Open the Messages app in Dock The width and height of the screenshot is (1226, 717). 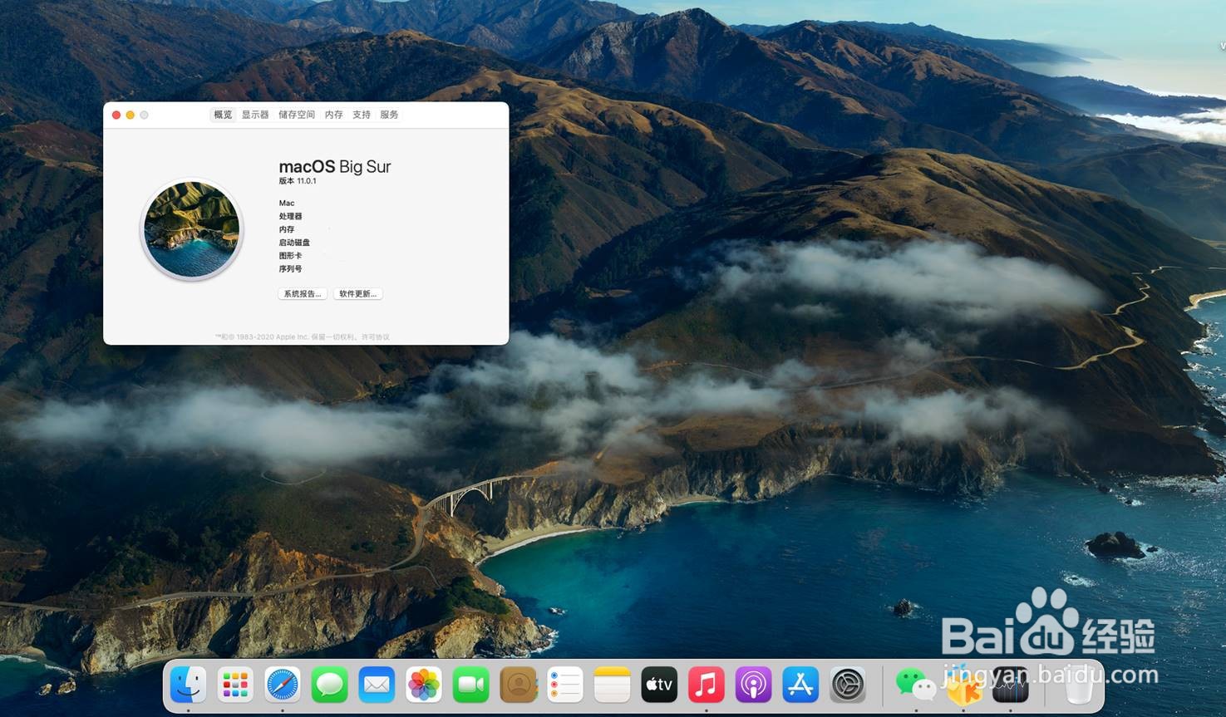pyautogui.click(x=330, y=685)
